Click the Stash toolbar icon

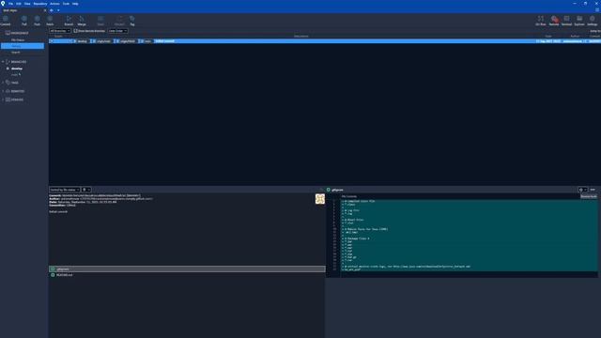[x=100, y=21]
